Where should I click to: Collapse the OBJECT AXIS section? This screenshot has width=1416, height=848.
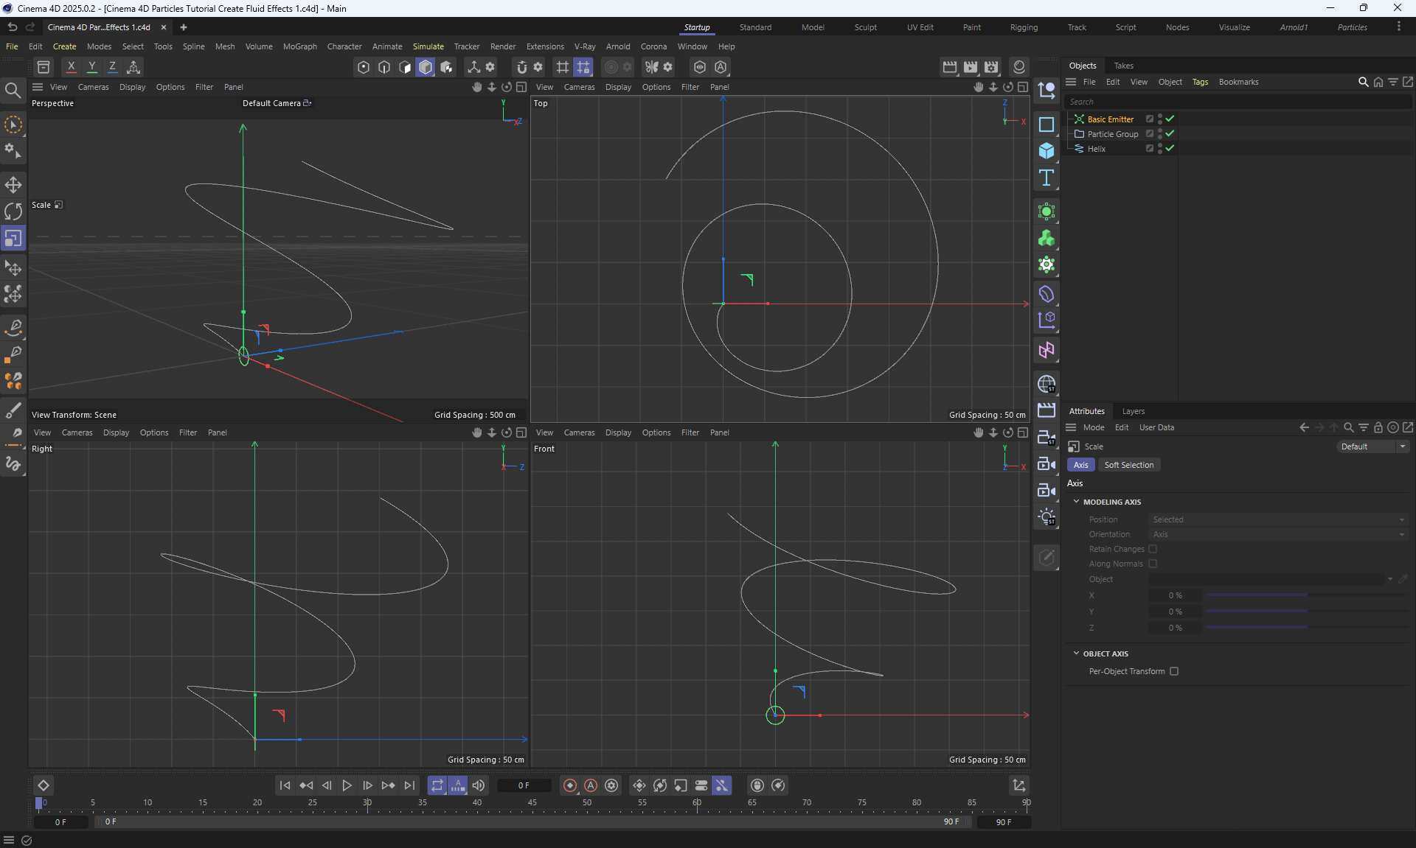click(x=1076, y=653)
